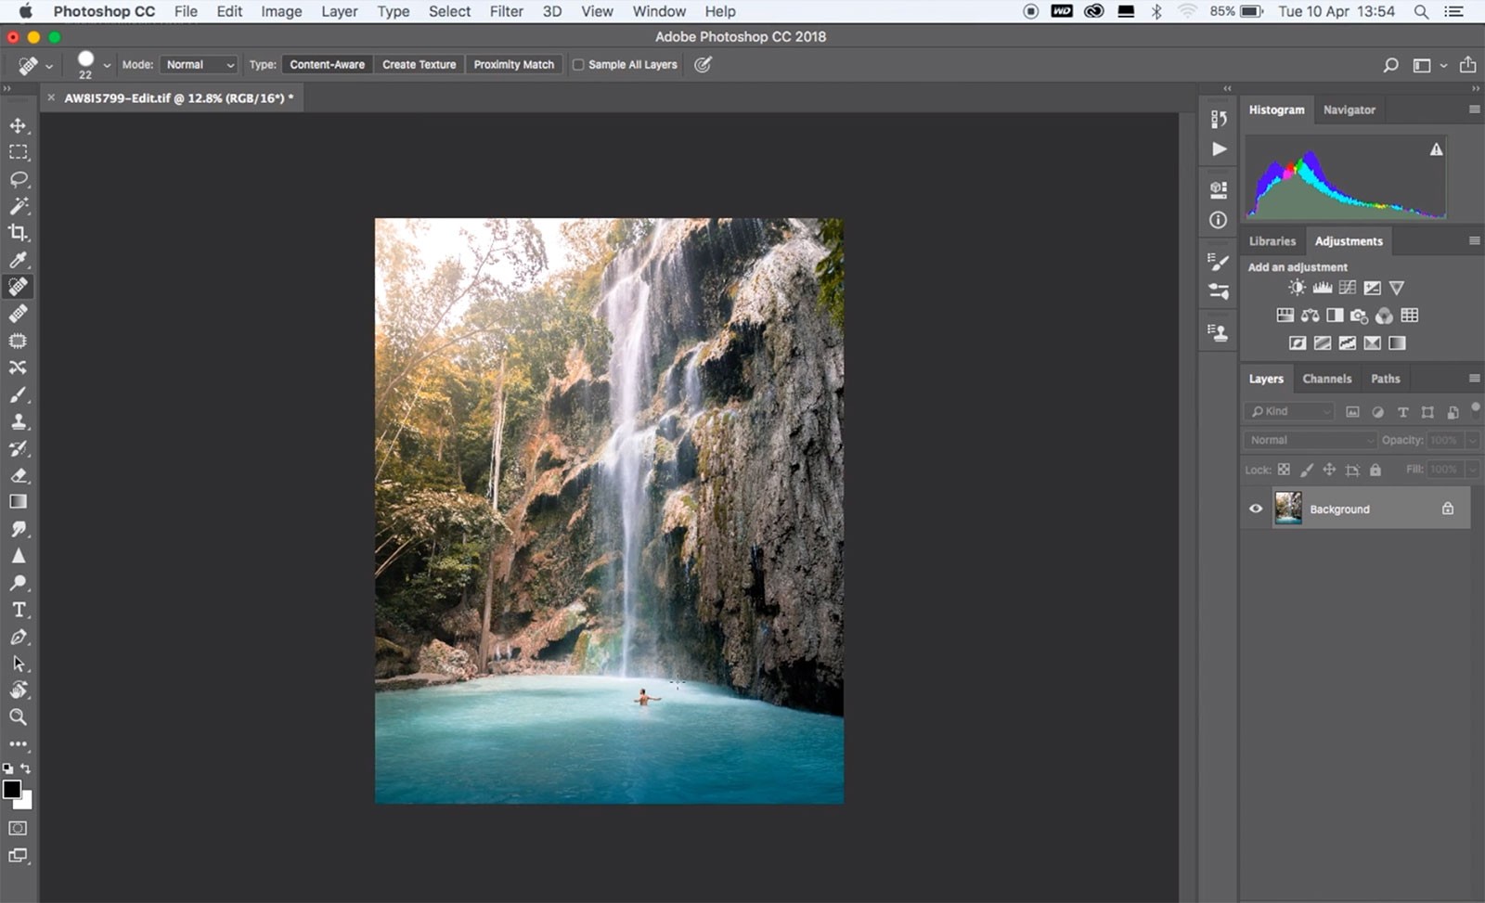Click the foreground color swatch

[x=11, y=789]
